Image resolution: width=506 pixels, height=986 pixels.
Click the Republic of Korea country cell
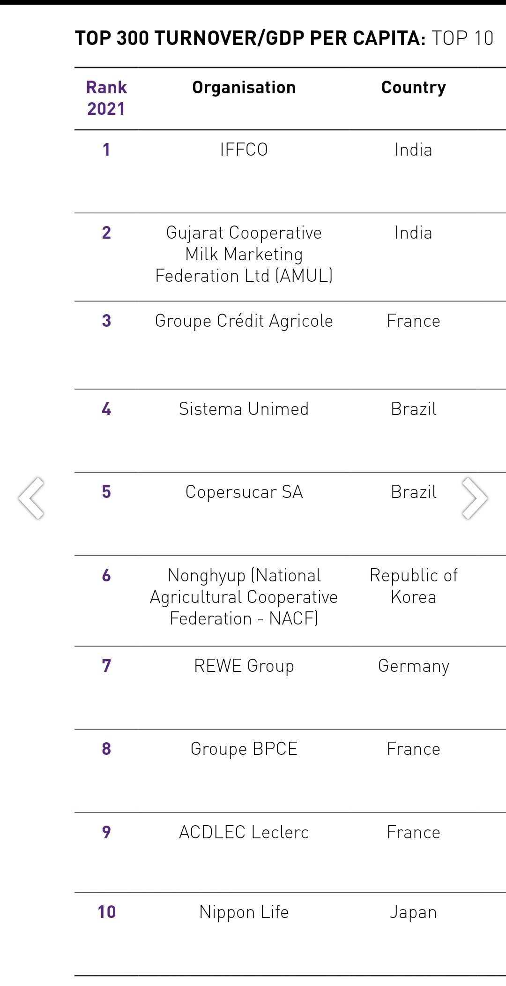pyautogui.click(x=413, y=586)
